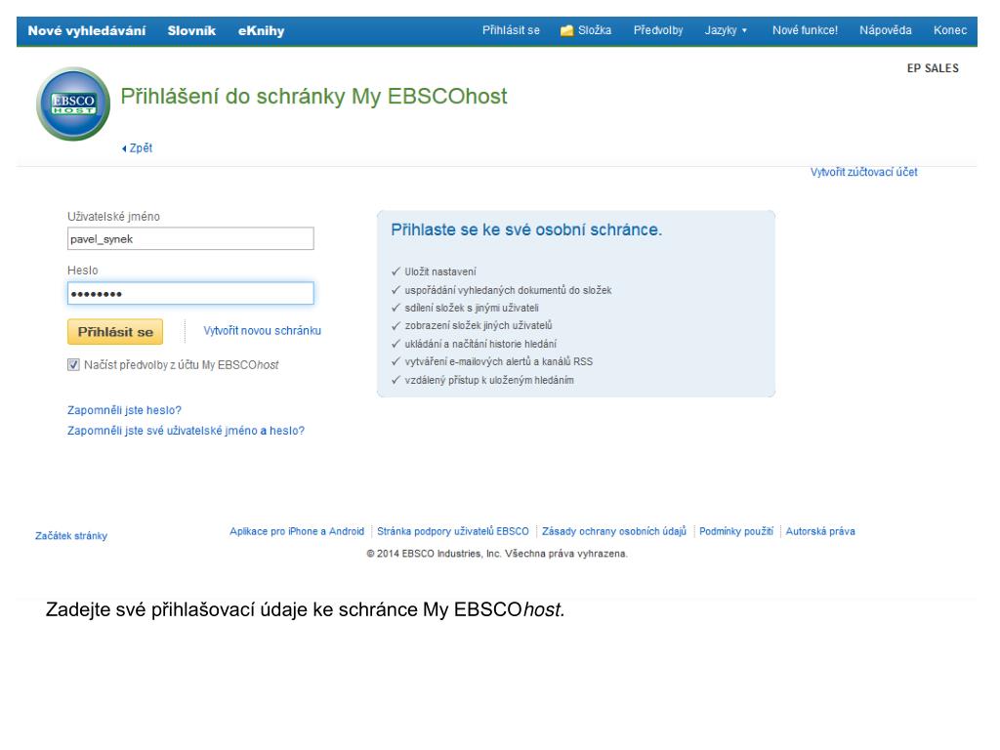Viewport: 1000px width, 750px height.
Task: Click forgotten username and password link
Action: [186, 431]
